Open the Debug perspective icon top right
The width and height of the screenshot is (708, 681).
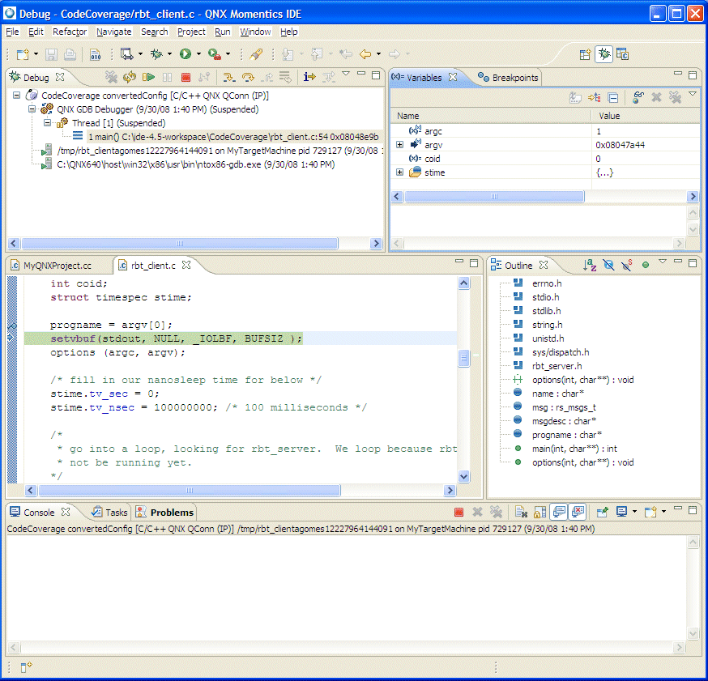point(604,53)
